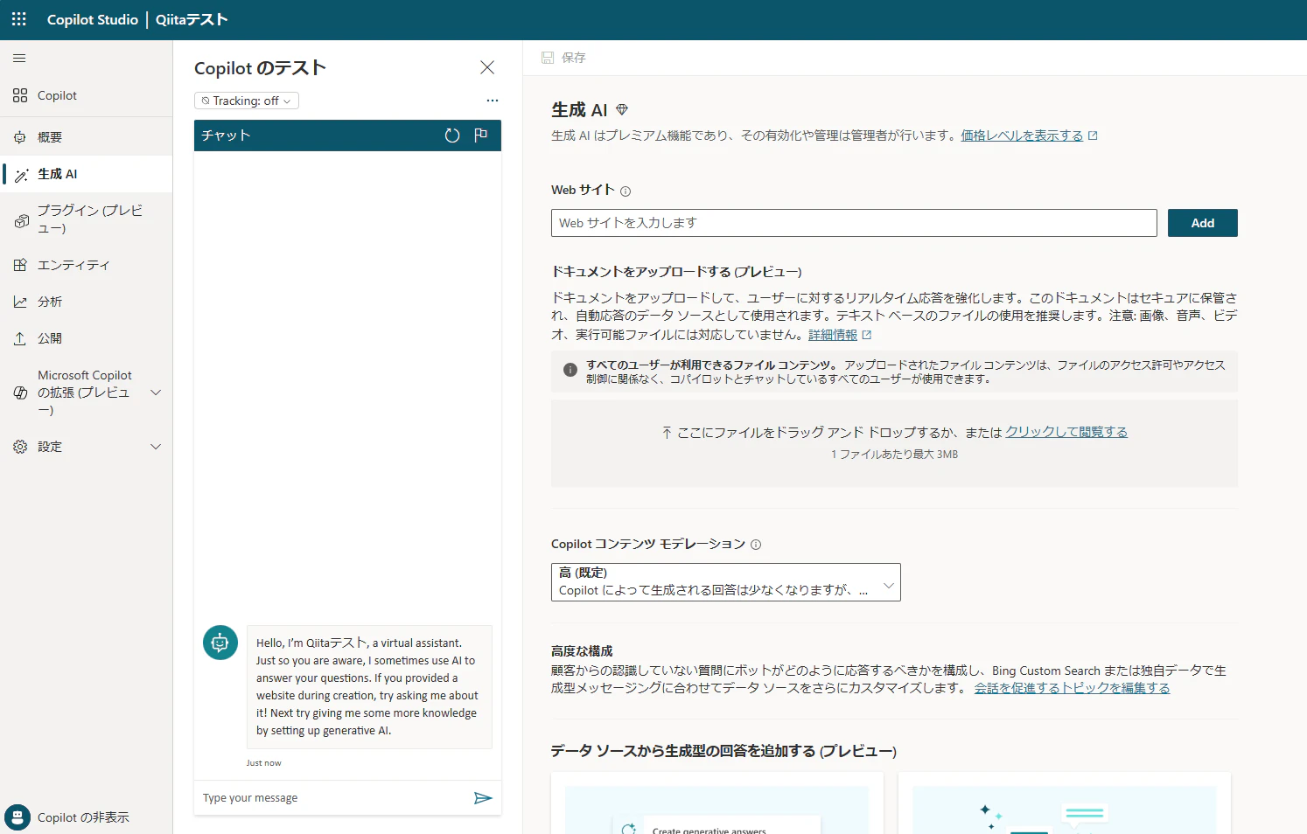
Task: Select Copilot in the sidebar
Action: pyautogui.click(x=87, y=95)
